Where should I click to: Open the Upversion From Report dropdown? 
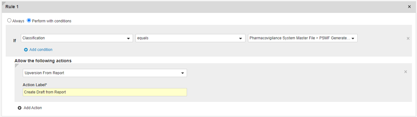105,73
